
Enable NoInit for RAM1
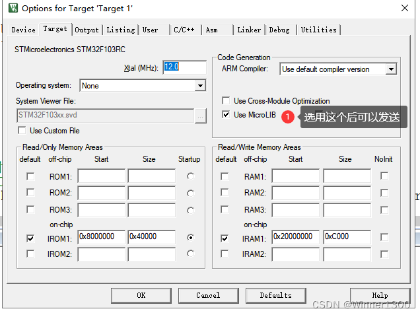(384, 176)
